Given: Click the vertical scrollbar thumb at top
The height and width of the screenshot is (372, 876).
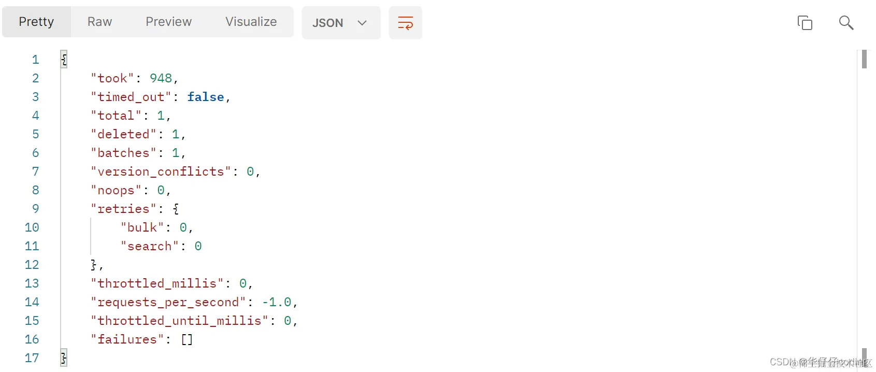Looking at the screenshot, I should (x=864, y=59).
